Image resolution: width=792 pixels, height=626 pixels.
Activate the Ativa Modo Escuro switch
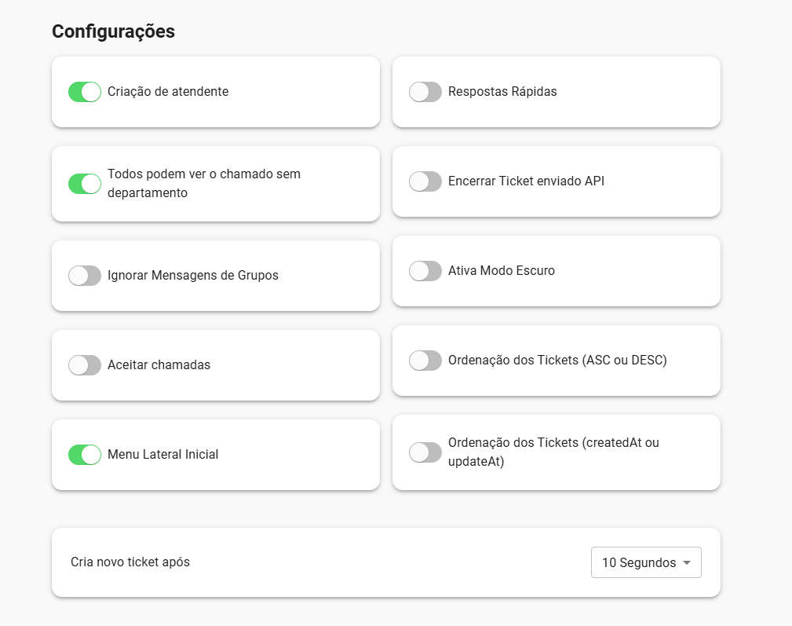tap(425, 271)
